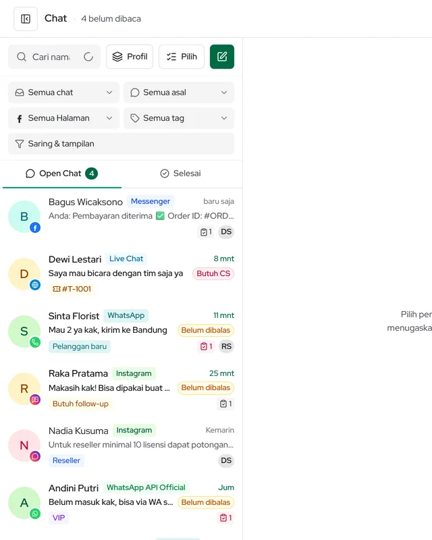Image resolution: width=432 pixels, height=540 pixels.
Task: Click DS assignee badge on Bagus Wicaksono
Action: 226,232
